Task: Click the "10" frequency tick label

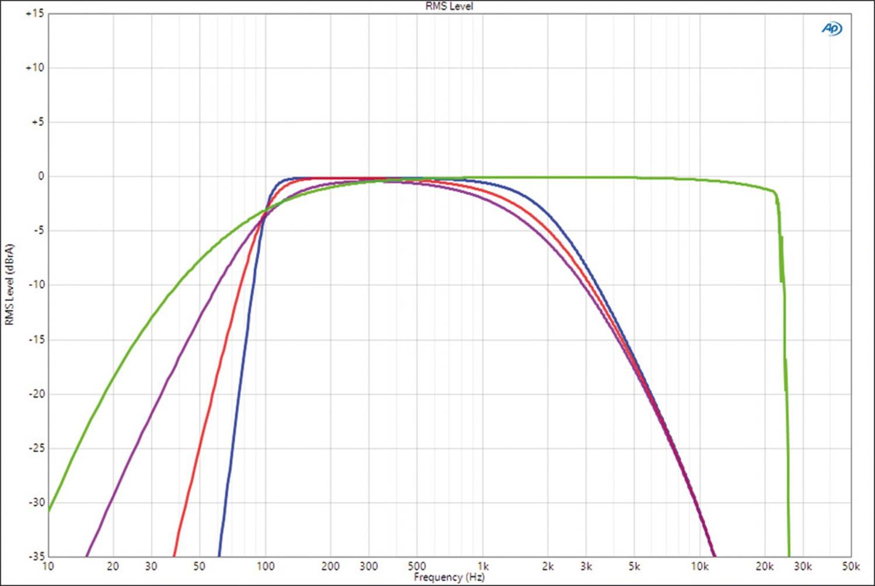Action: click(x=48, y=566)
